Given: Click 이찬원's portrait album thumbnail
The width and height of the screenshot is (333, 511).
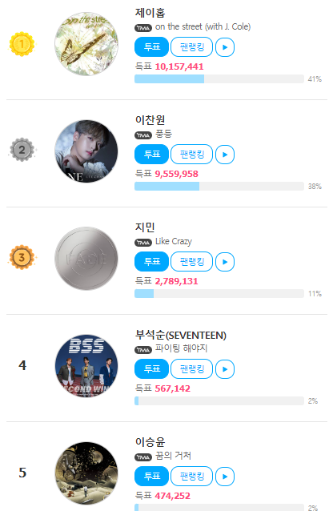Looking at the screenshot, I should point(86,151).
